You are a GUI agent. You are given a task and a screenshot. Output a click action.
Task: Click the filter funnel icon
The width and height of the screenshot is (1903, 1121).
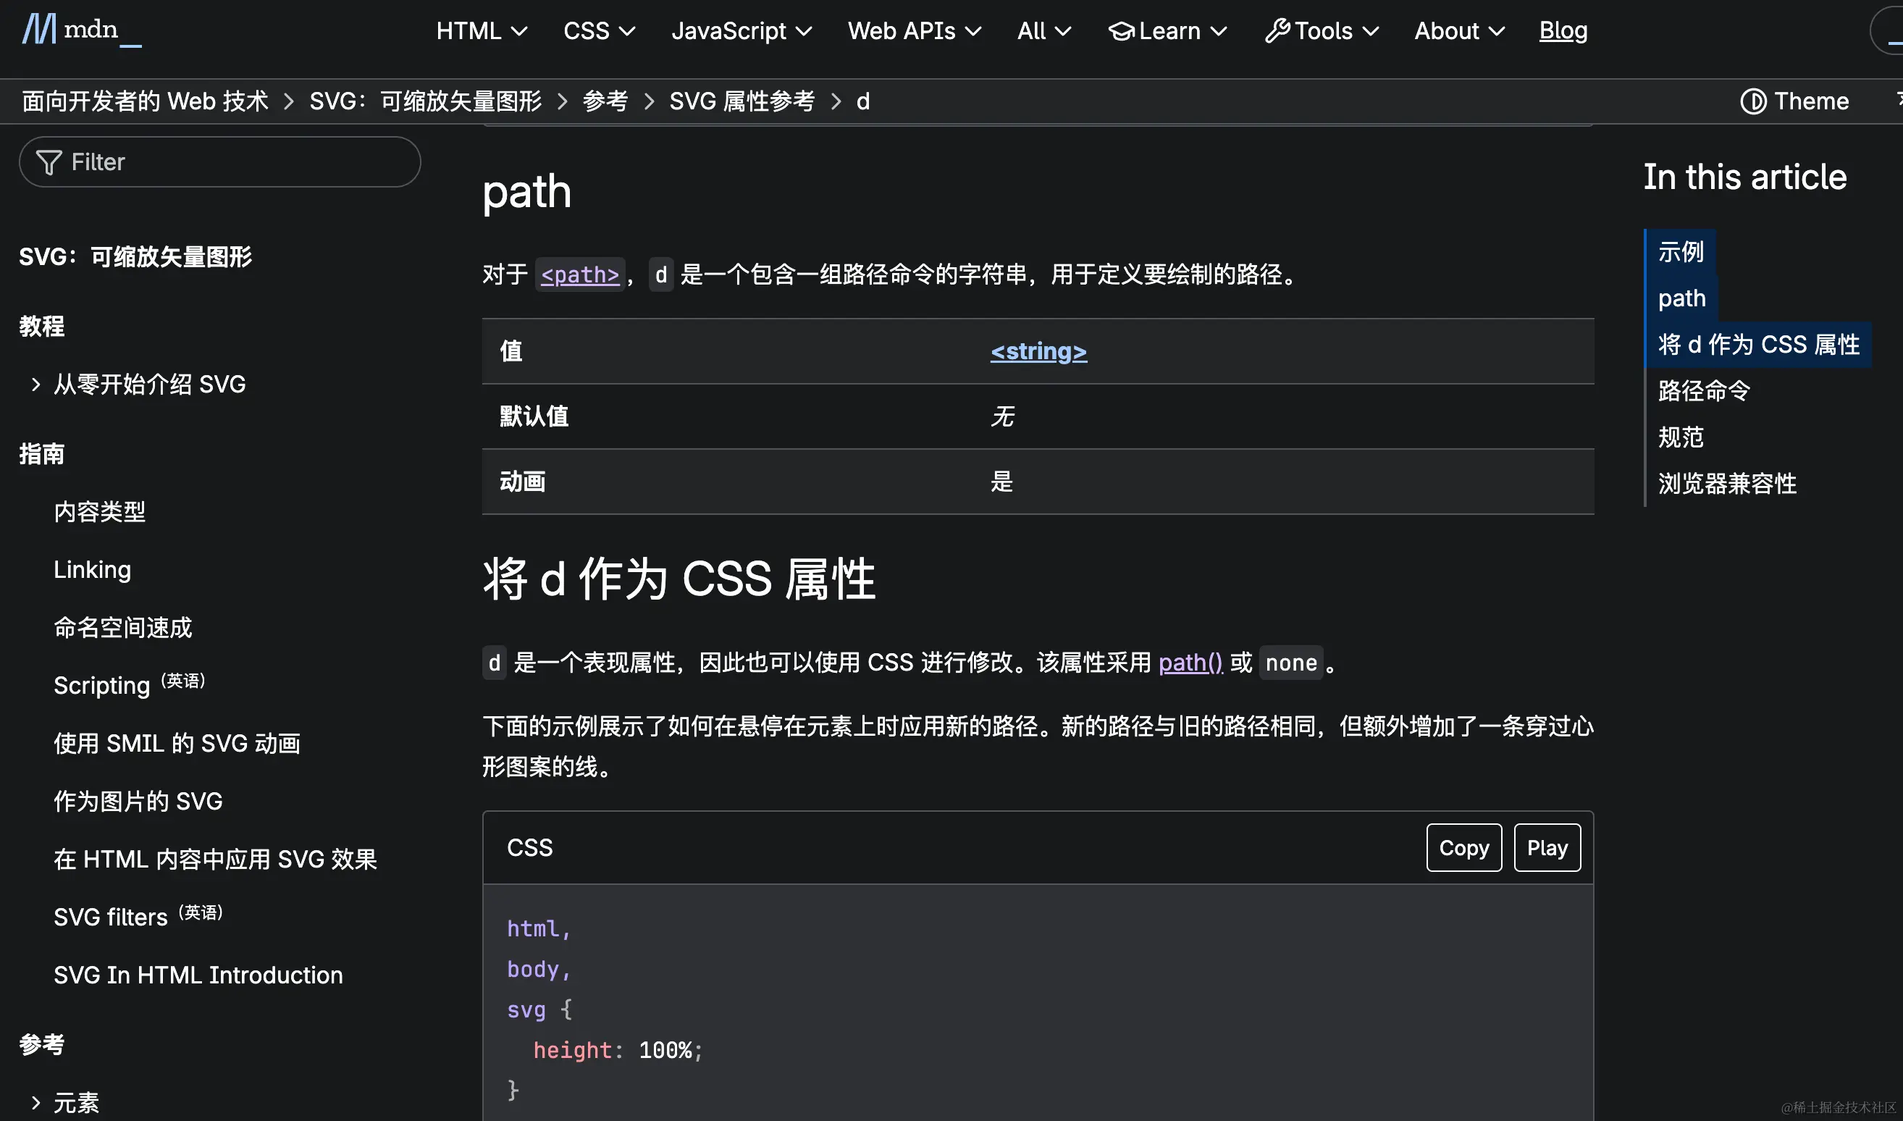[49, 162]
